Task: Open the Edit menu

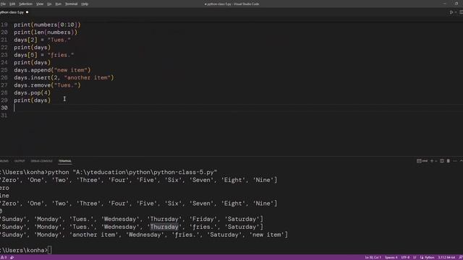Action: [x=12, y=4]
